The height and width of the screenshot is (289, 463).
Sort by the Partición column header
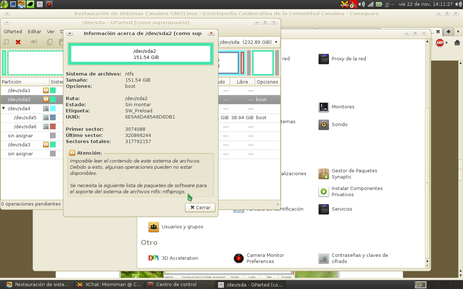(x=25, y=82)
